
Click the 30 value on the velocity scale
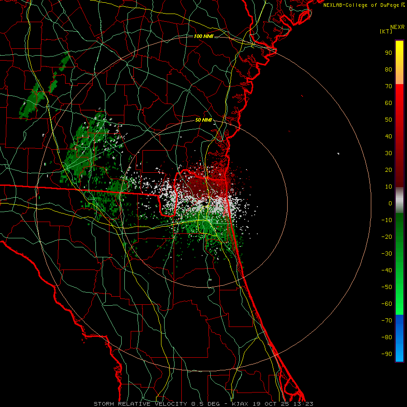(388, 153)
